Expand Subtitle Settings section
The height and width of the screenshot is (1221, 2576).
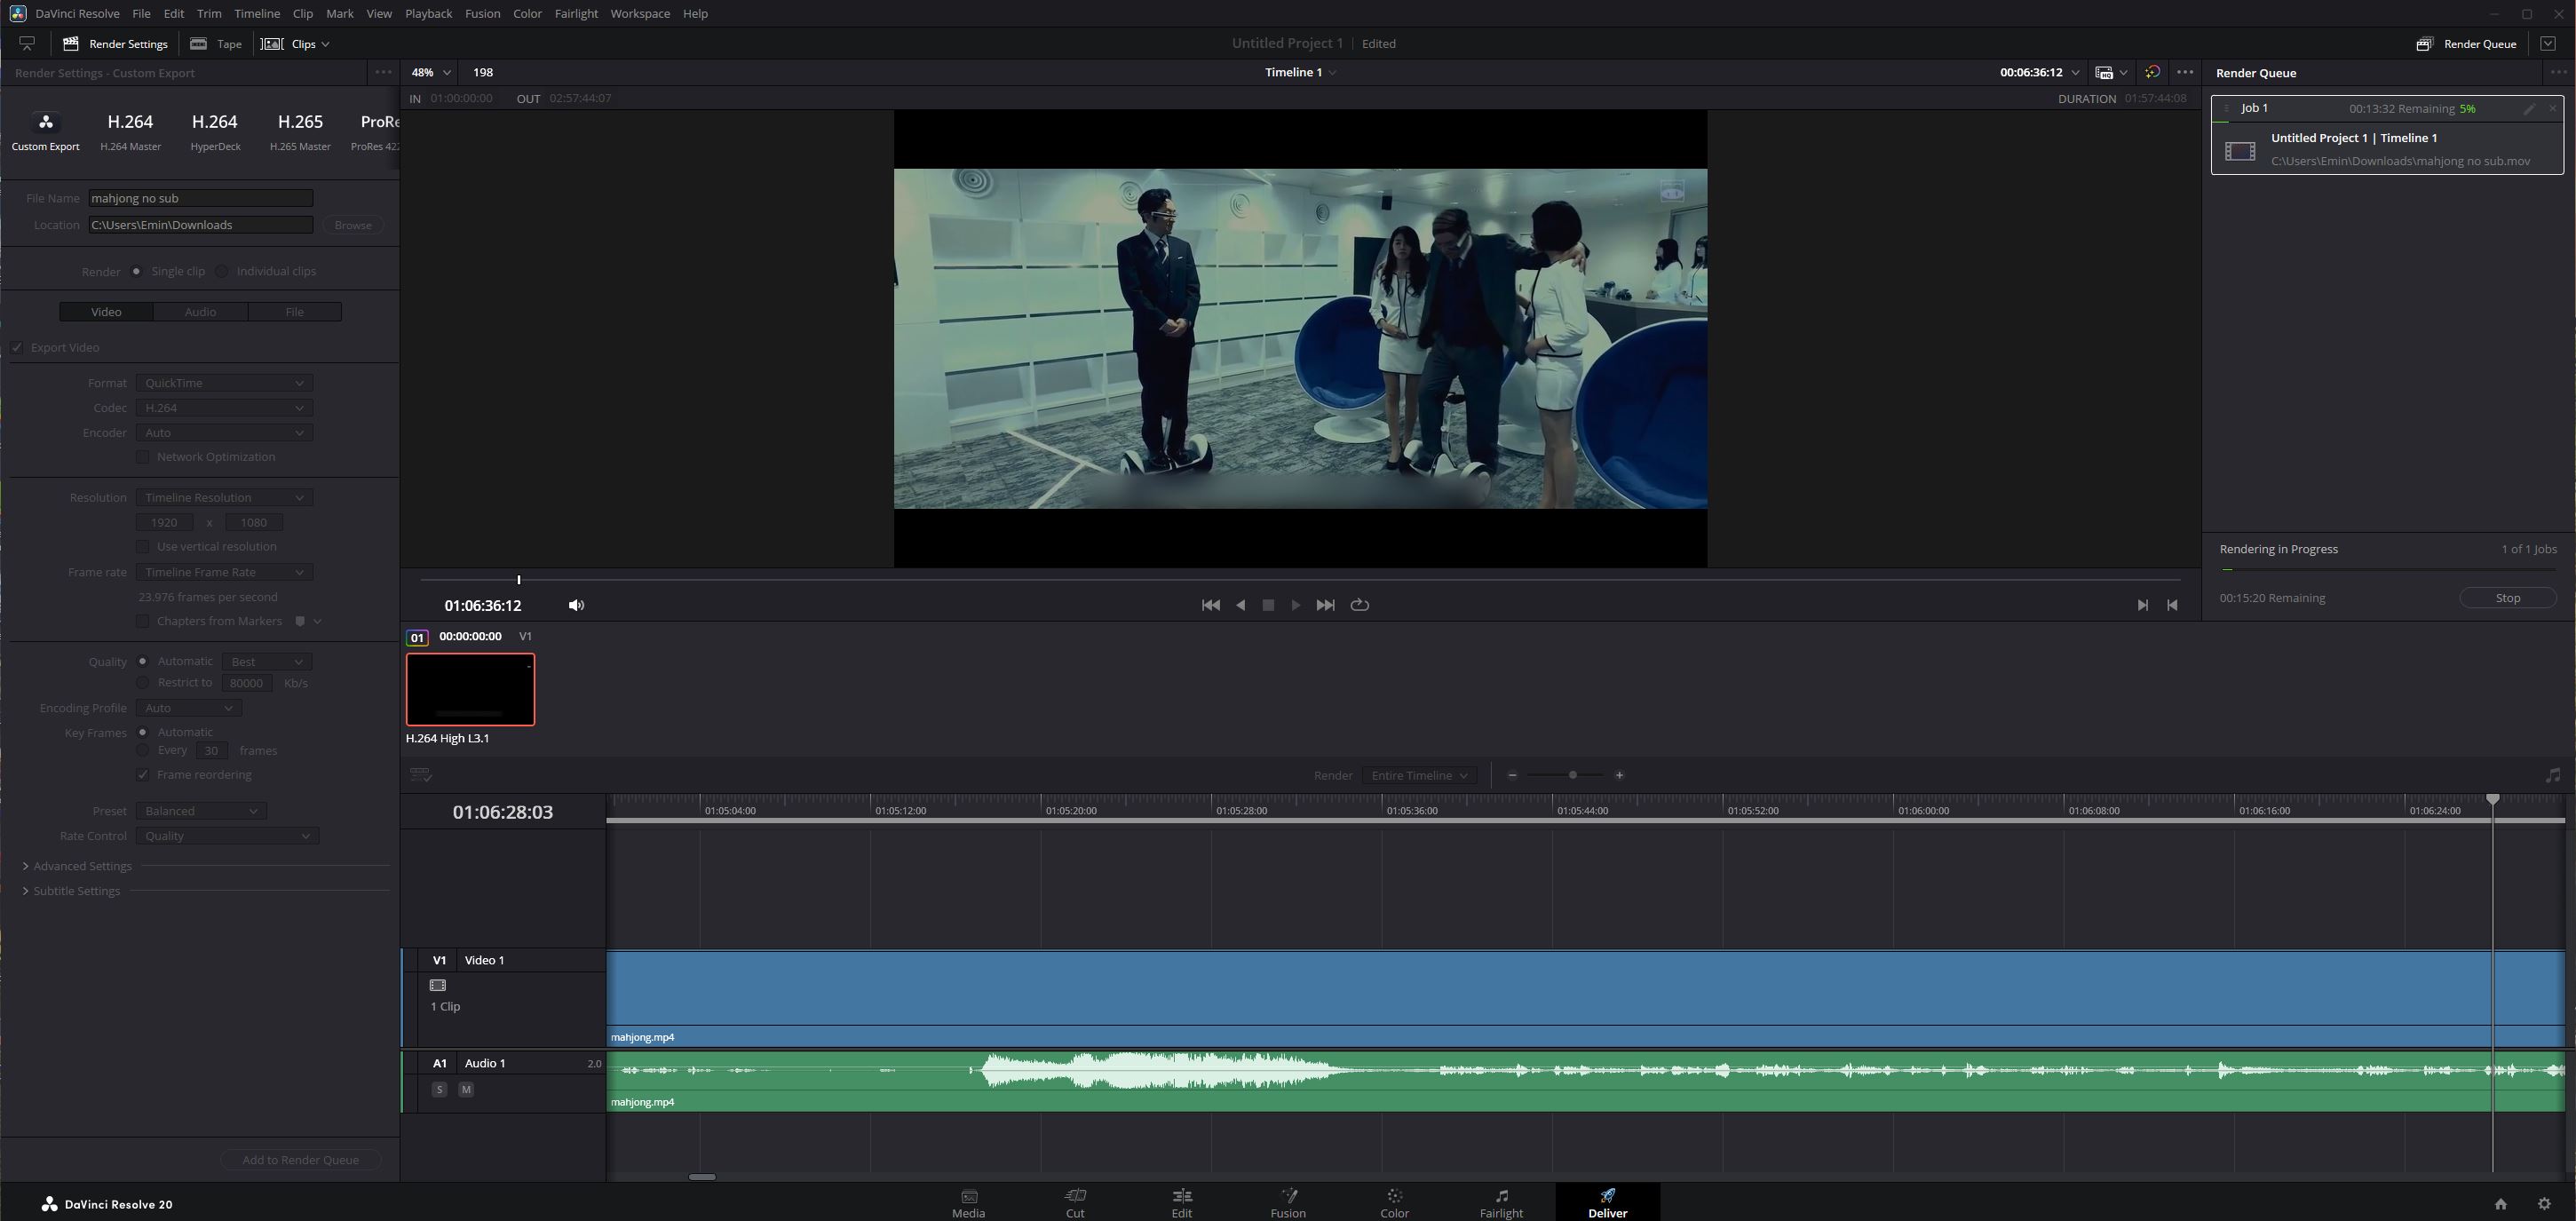72,891
